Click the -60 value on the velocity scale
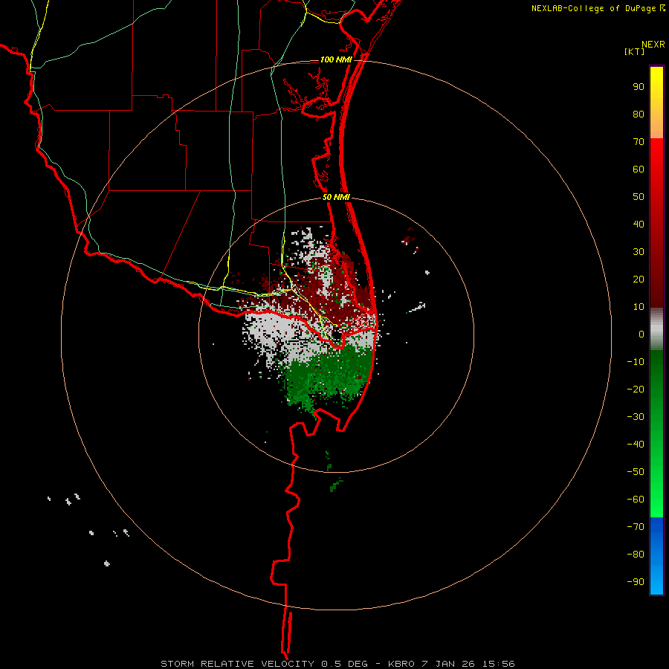Screen dimensions: 669x669 pos(636,500)
